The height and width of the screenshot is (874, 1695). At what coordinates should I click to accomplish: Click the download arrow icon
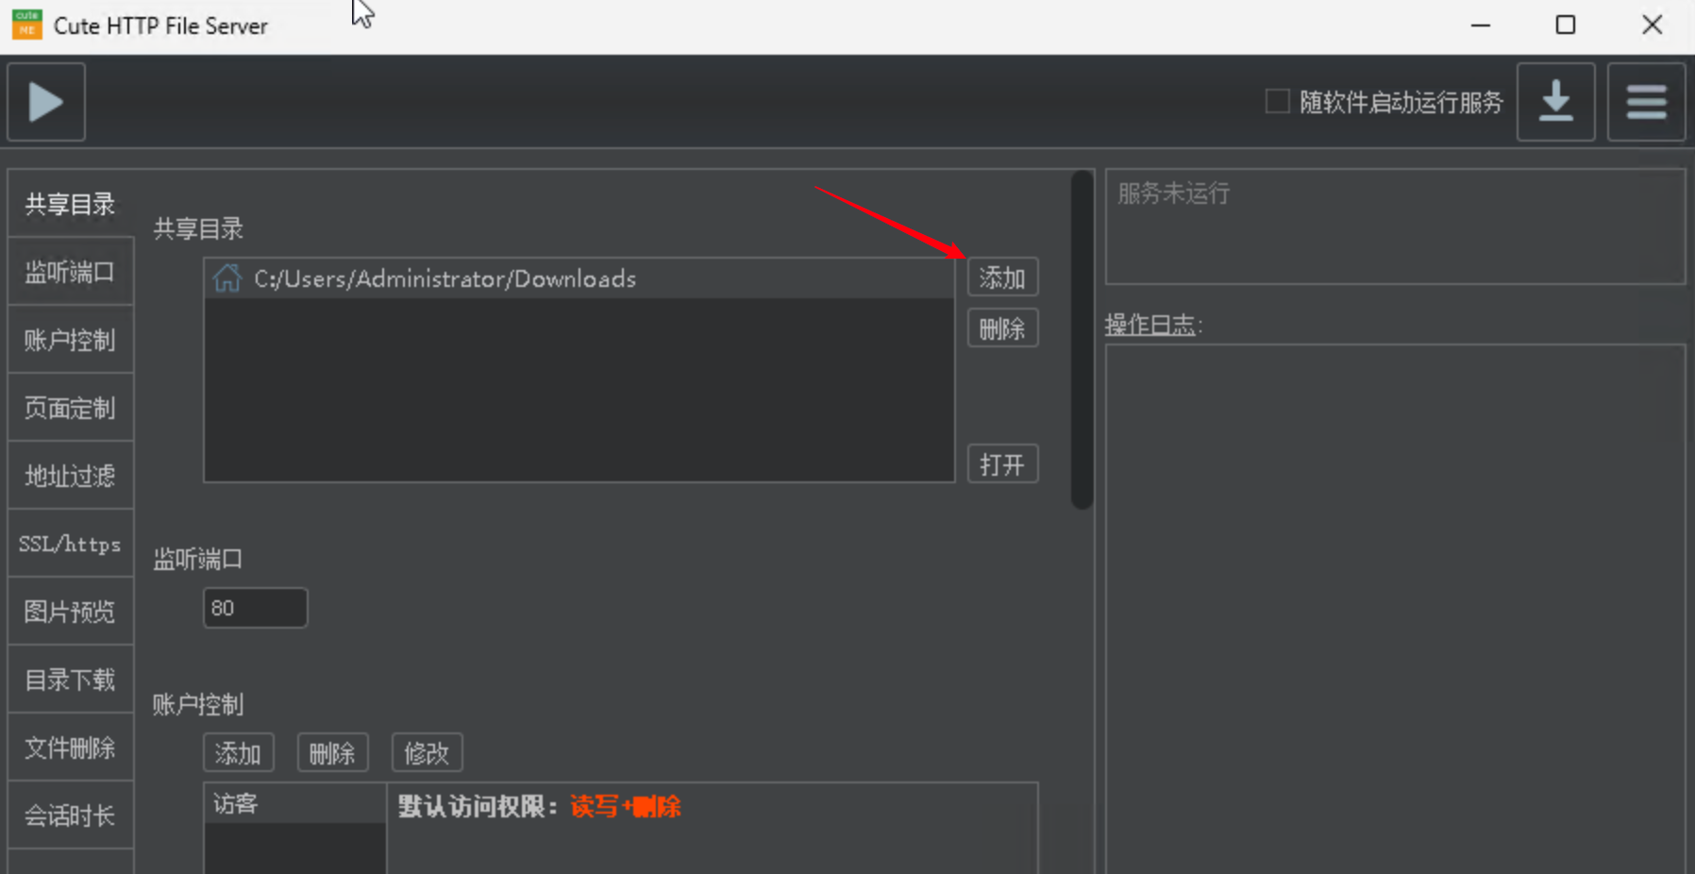tap(1555, 102)
